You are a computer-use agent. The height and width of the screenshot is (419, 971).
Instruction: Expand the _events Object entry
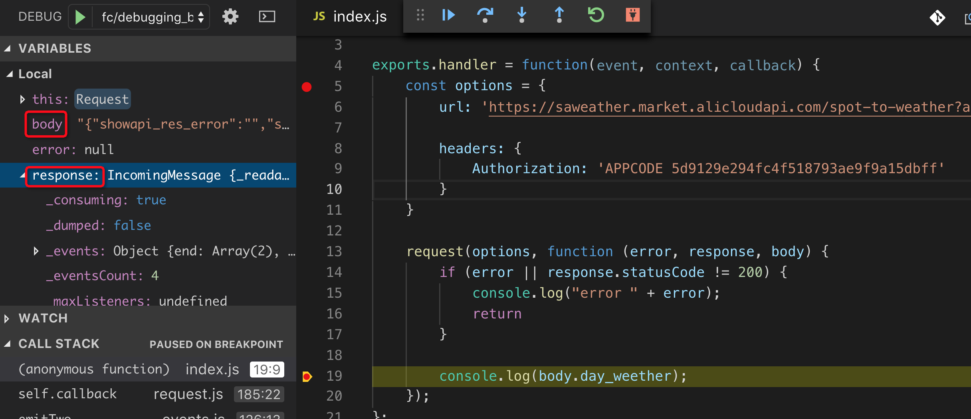coord(36,251)
